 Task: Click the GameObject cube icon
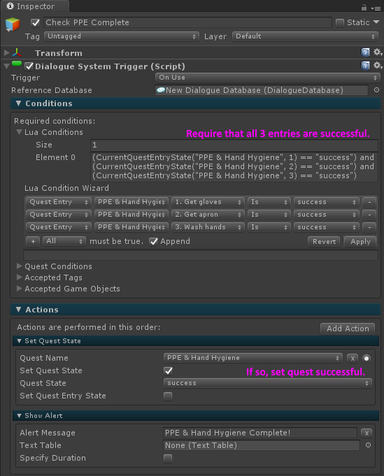pyautogui.click(x=13, y=24)
